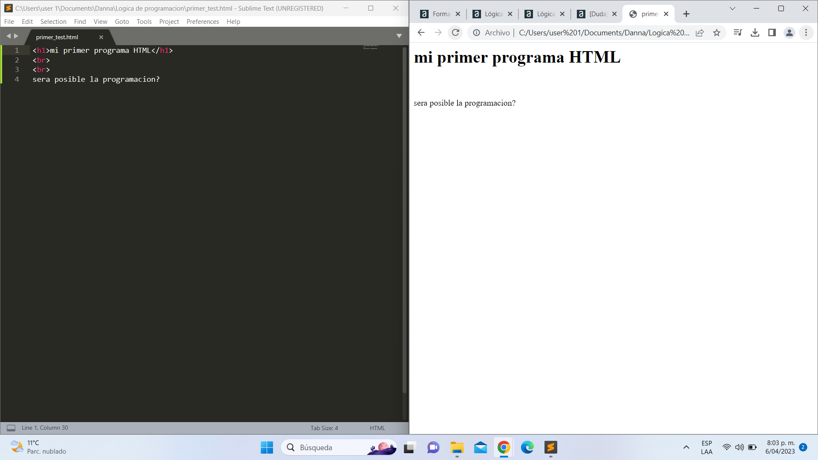
Task: Open the media control icon in Chrome
Action: coord(738,33)
